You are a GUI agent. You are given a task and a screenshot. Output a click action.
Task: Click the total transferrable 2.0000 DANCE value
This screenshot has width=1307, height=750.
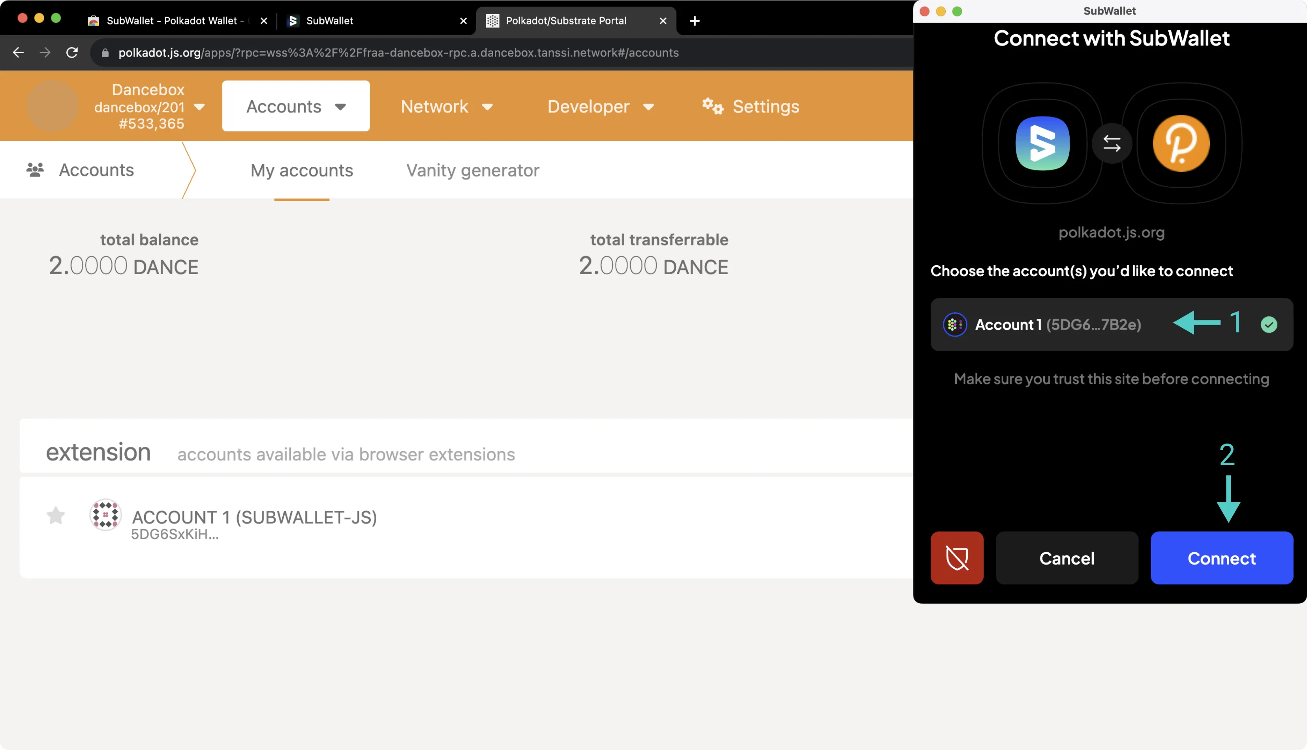coord(653,266)
